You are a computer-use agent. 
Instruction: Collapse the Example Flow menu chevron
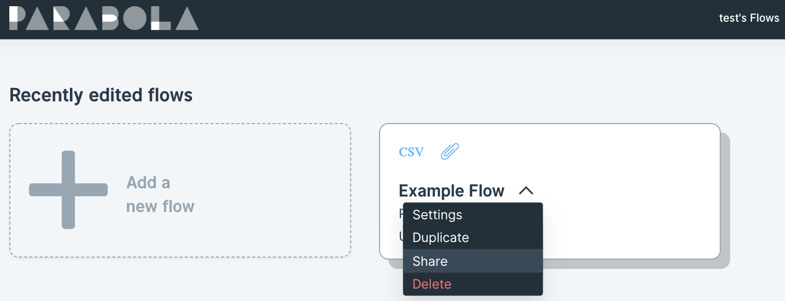pos(526,191)
